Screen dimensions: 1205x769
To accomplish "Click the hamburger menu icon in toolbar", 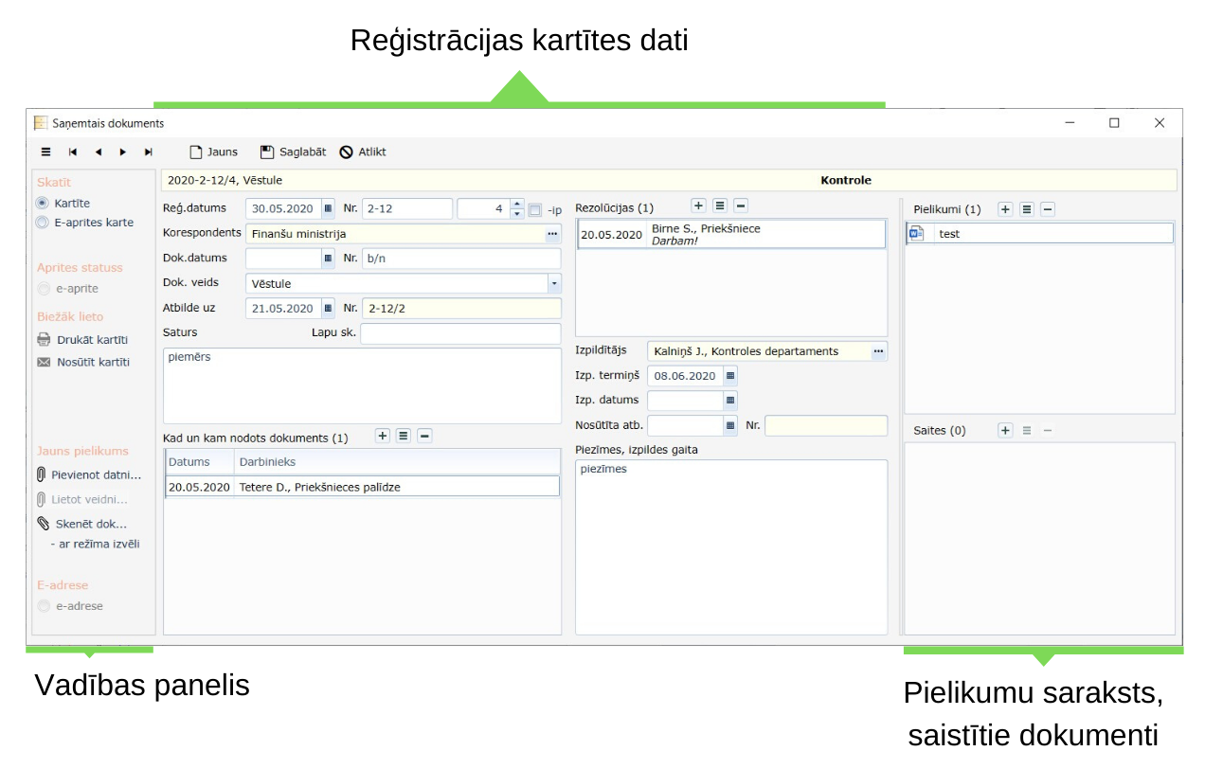I will coord(45,152).
